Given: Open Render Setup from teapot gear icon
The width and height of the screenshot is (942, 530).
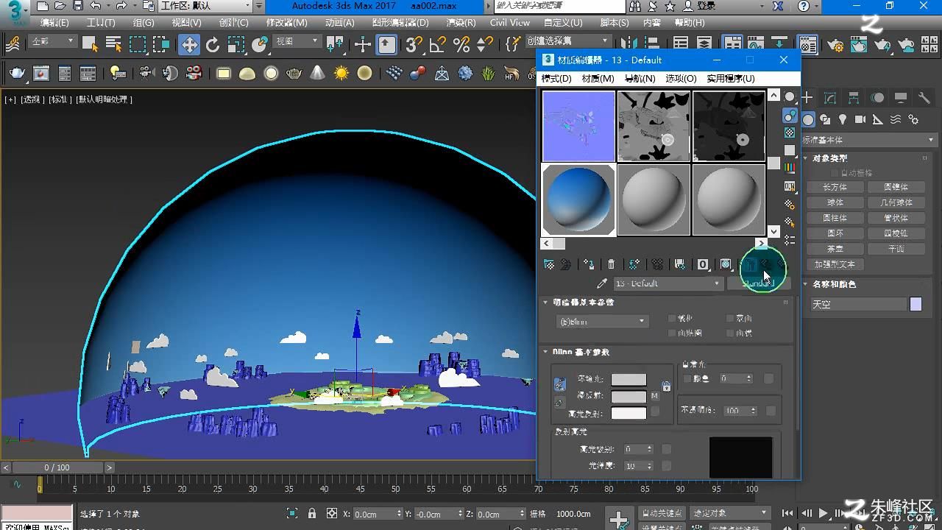Looking at the screenshot, I should pos(835,45).
